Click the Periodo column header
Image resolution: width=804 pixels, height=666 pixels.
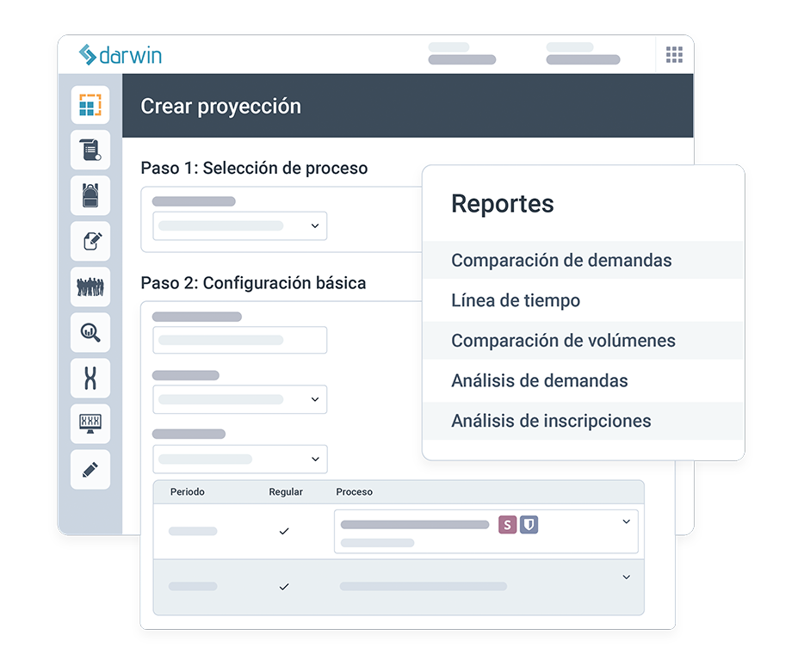187,491
